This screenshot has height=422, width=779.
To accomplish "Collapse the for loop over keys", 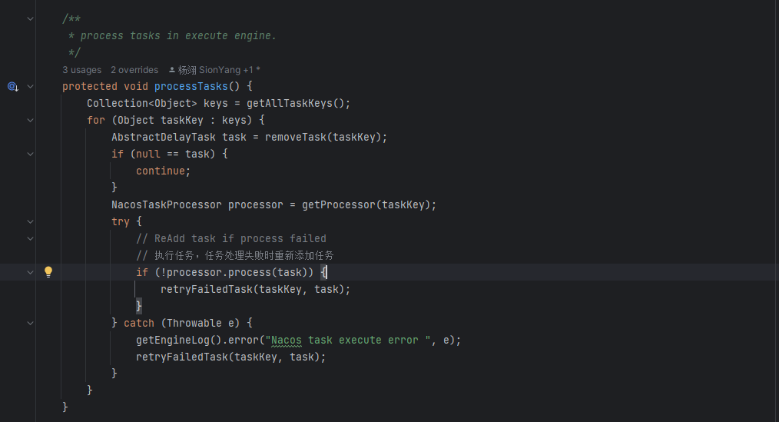I will point(30,120).
